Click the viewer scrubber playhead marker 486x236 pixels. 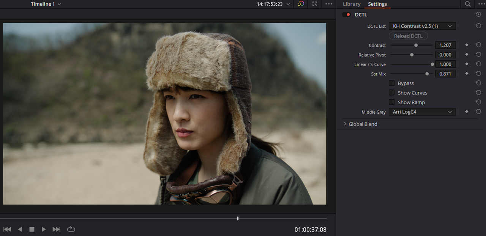238,219
